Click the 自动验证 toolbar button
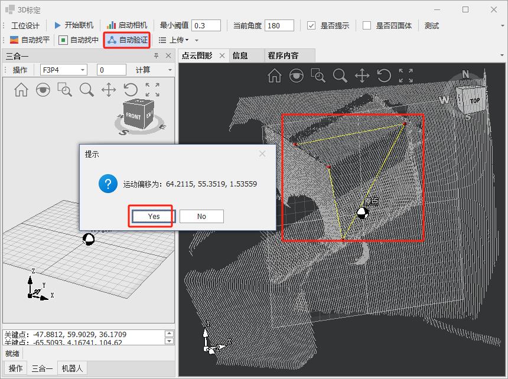This screenshot has height=379, width=508. (128, 40)
